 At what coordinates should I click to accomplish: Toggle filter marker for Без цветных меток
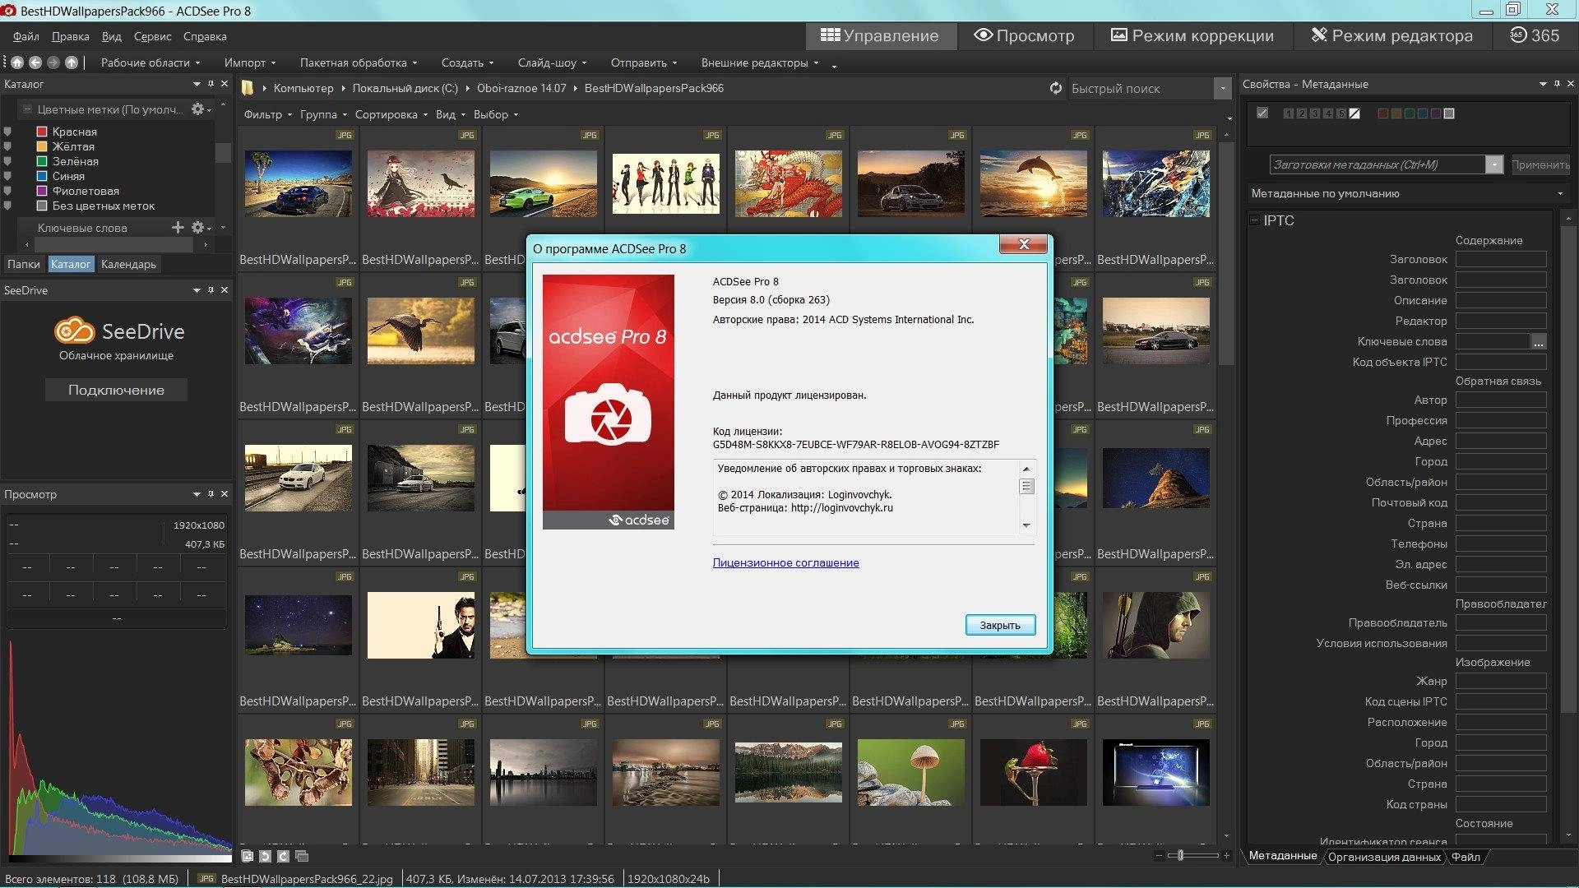(x=7, y=206)
